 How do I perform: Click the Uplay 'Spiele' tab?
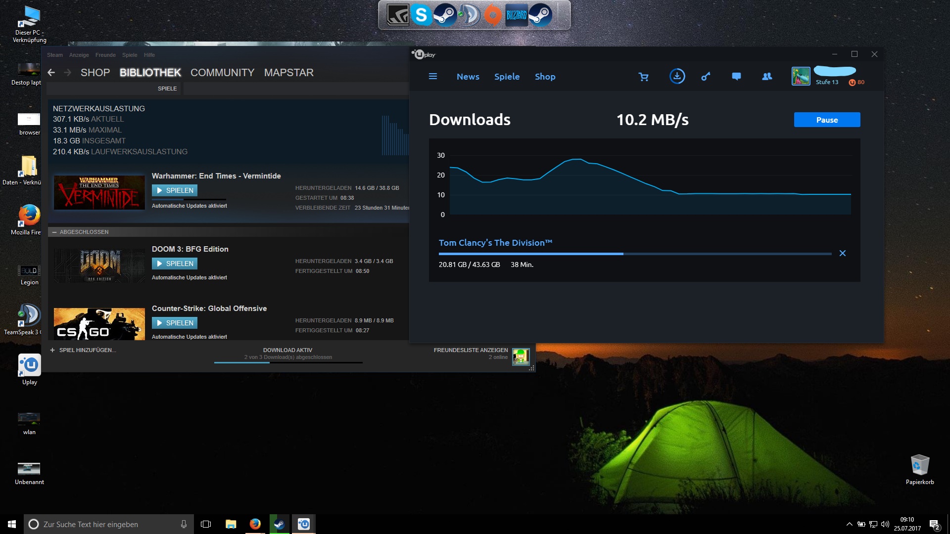coord(507,77)
